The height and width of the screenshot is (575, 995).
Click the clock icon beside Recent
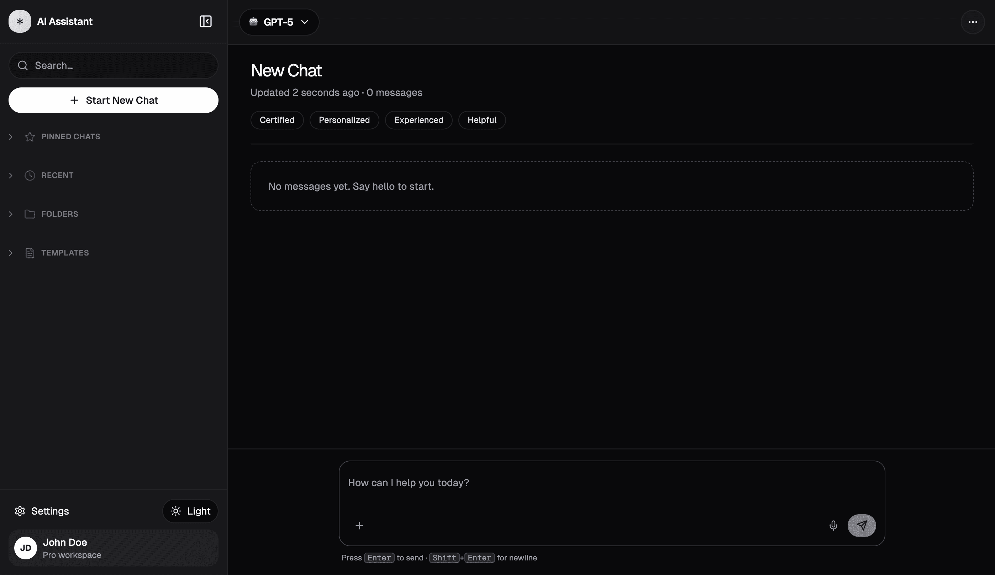tap(30, 176)
